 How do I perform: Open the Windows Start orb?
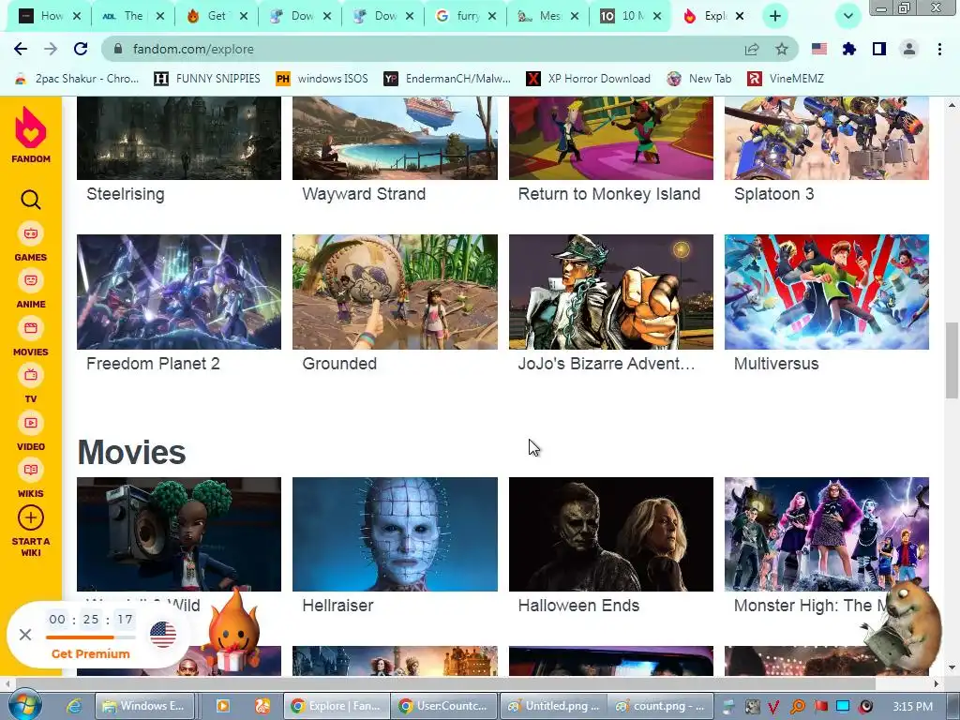[24, 704]
